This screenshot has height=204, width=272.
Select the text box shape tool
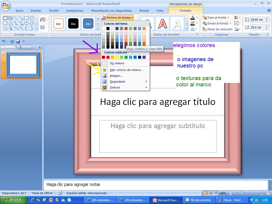coord(10,18)
